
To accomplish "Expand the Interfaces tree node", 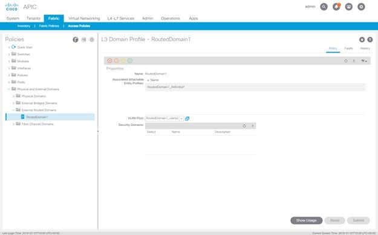I will click(x=9, y=68).
